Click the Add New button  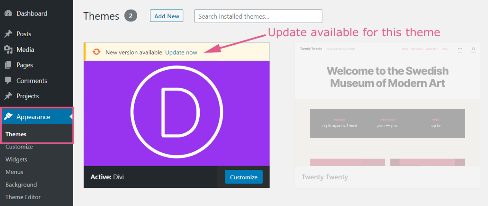(167, 16)
